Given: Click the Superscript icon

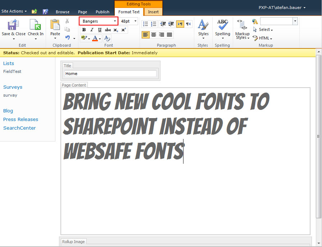Looking at the screenshot, I should click(124, 30).
